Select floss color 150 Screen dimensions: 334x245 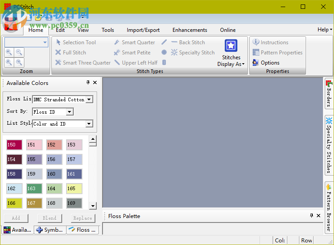coord(14,145)
